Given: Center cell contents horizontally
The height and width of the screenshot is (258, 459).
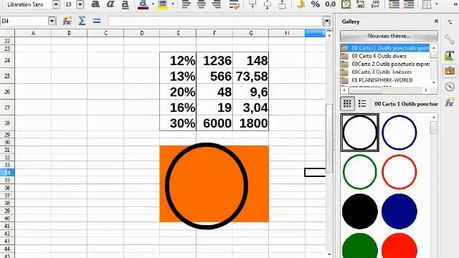Looking at the screenshot, I should [x=202, y=4].
